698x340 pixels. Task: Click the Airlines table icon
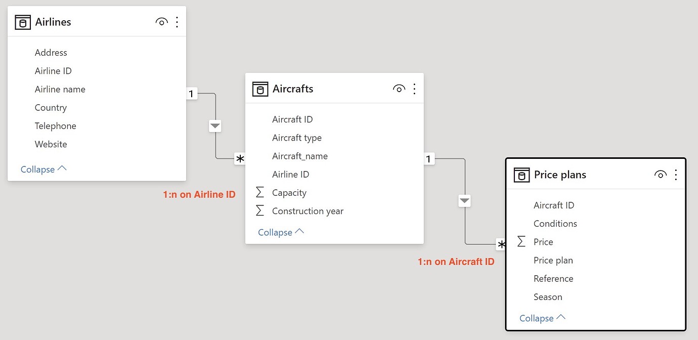[23, 22]
